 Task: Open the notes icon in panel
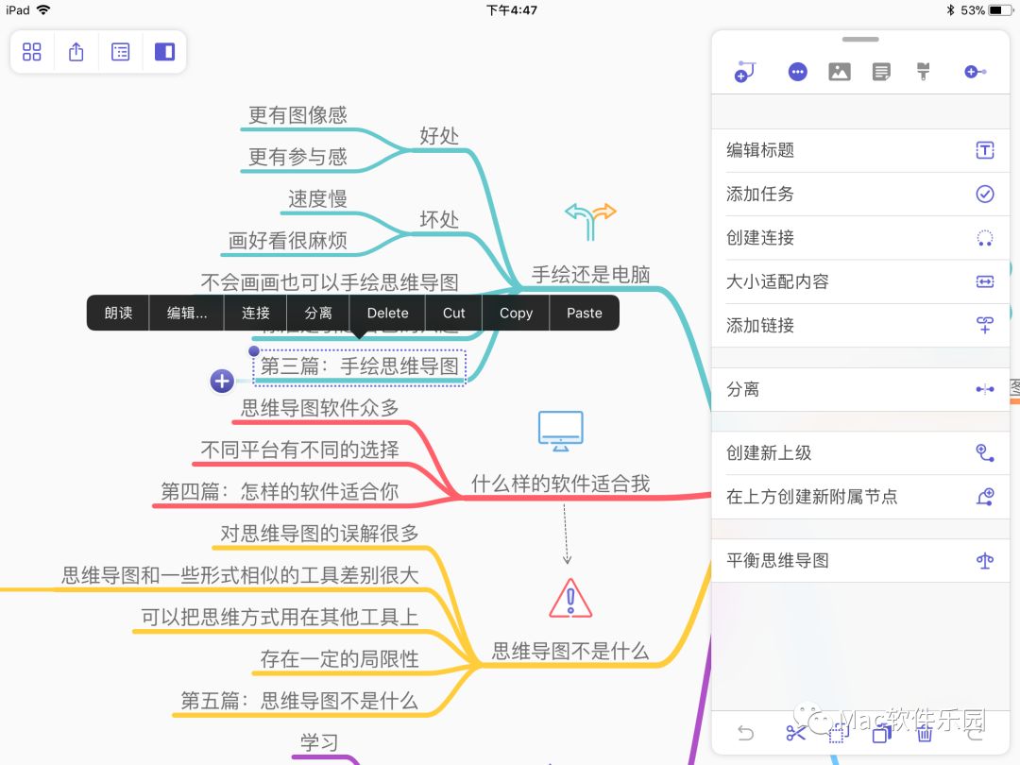click(881, 72)
